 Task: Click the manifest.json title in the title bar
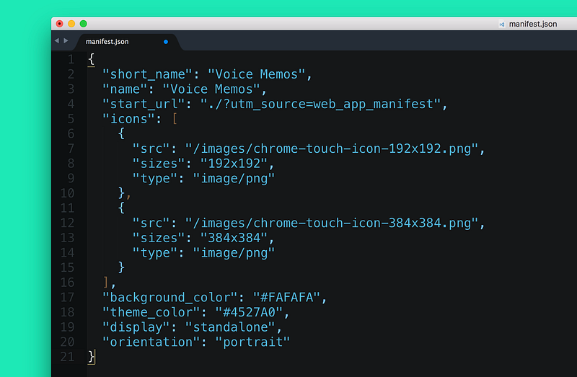point(533,24)
